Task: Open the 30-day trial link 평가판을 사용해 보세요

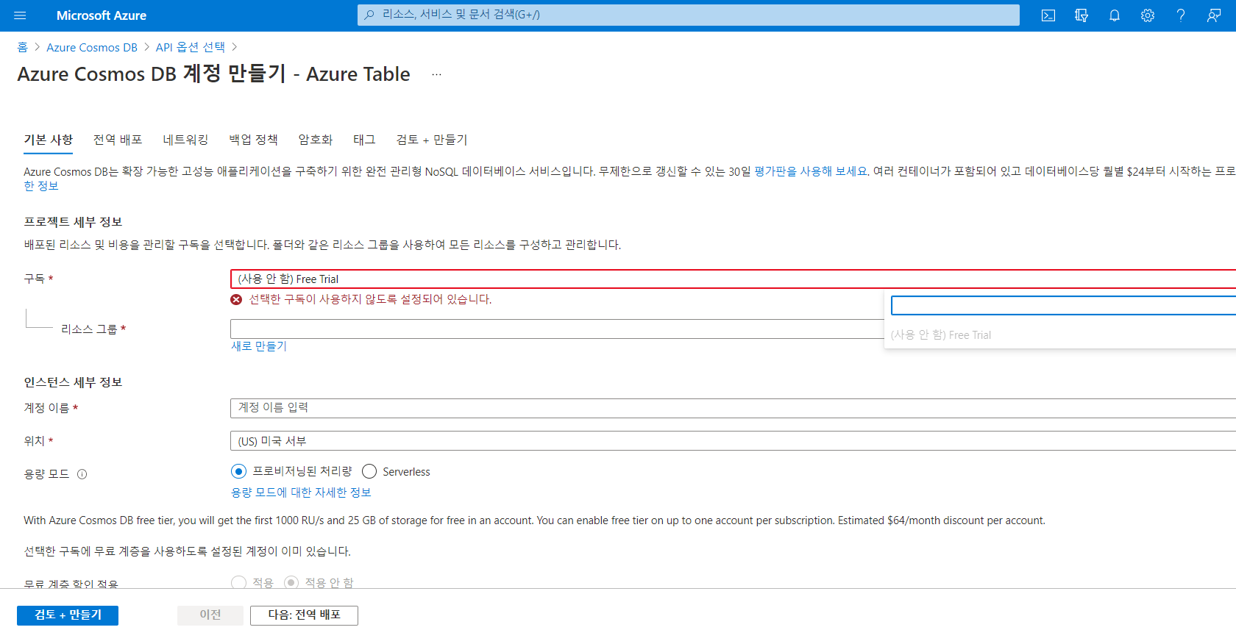Action: click(x=811, y=171)
